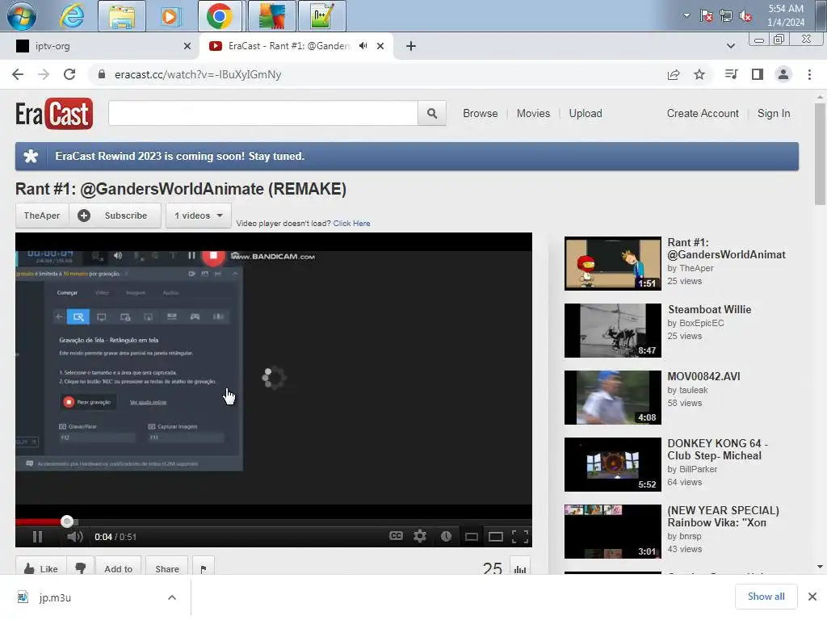Select the EraCast Rant #1 tab
Viewport: 827px width, 620px height.
(289, 46)
